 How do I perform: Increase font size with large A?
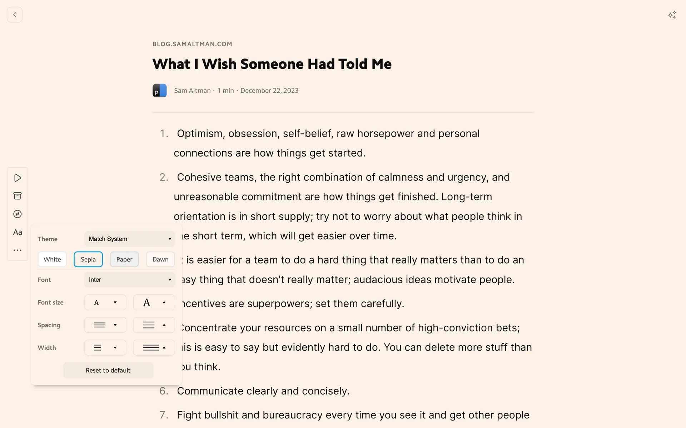(154, 302)
